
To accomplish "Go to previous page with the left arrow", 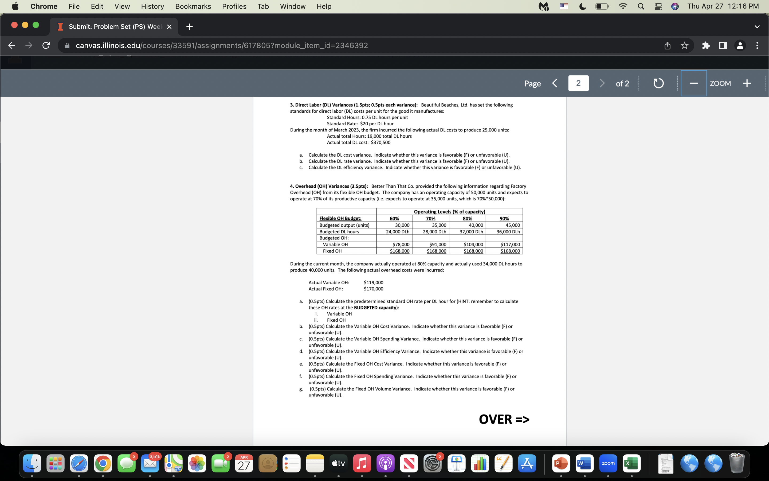I will coord(555,83).
